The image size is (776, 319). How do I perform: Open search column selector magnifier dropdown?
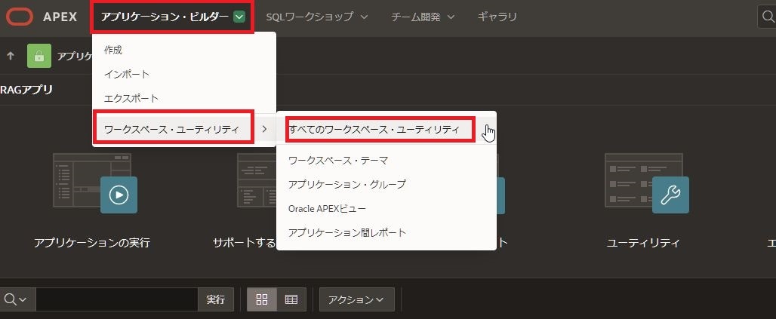click(x=16, y=299)
